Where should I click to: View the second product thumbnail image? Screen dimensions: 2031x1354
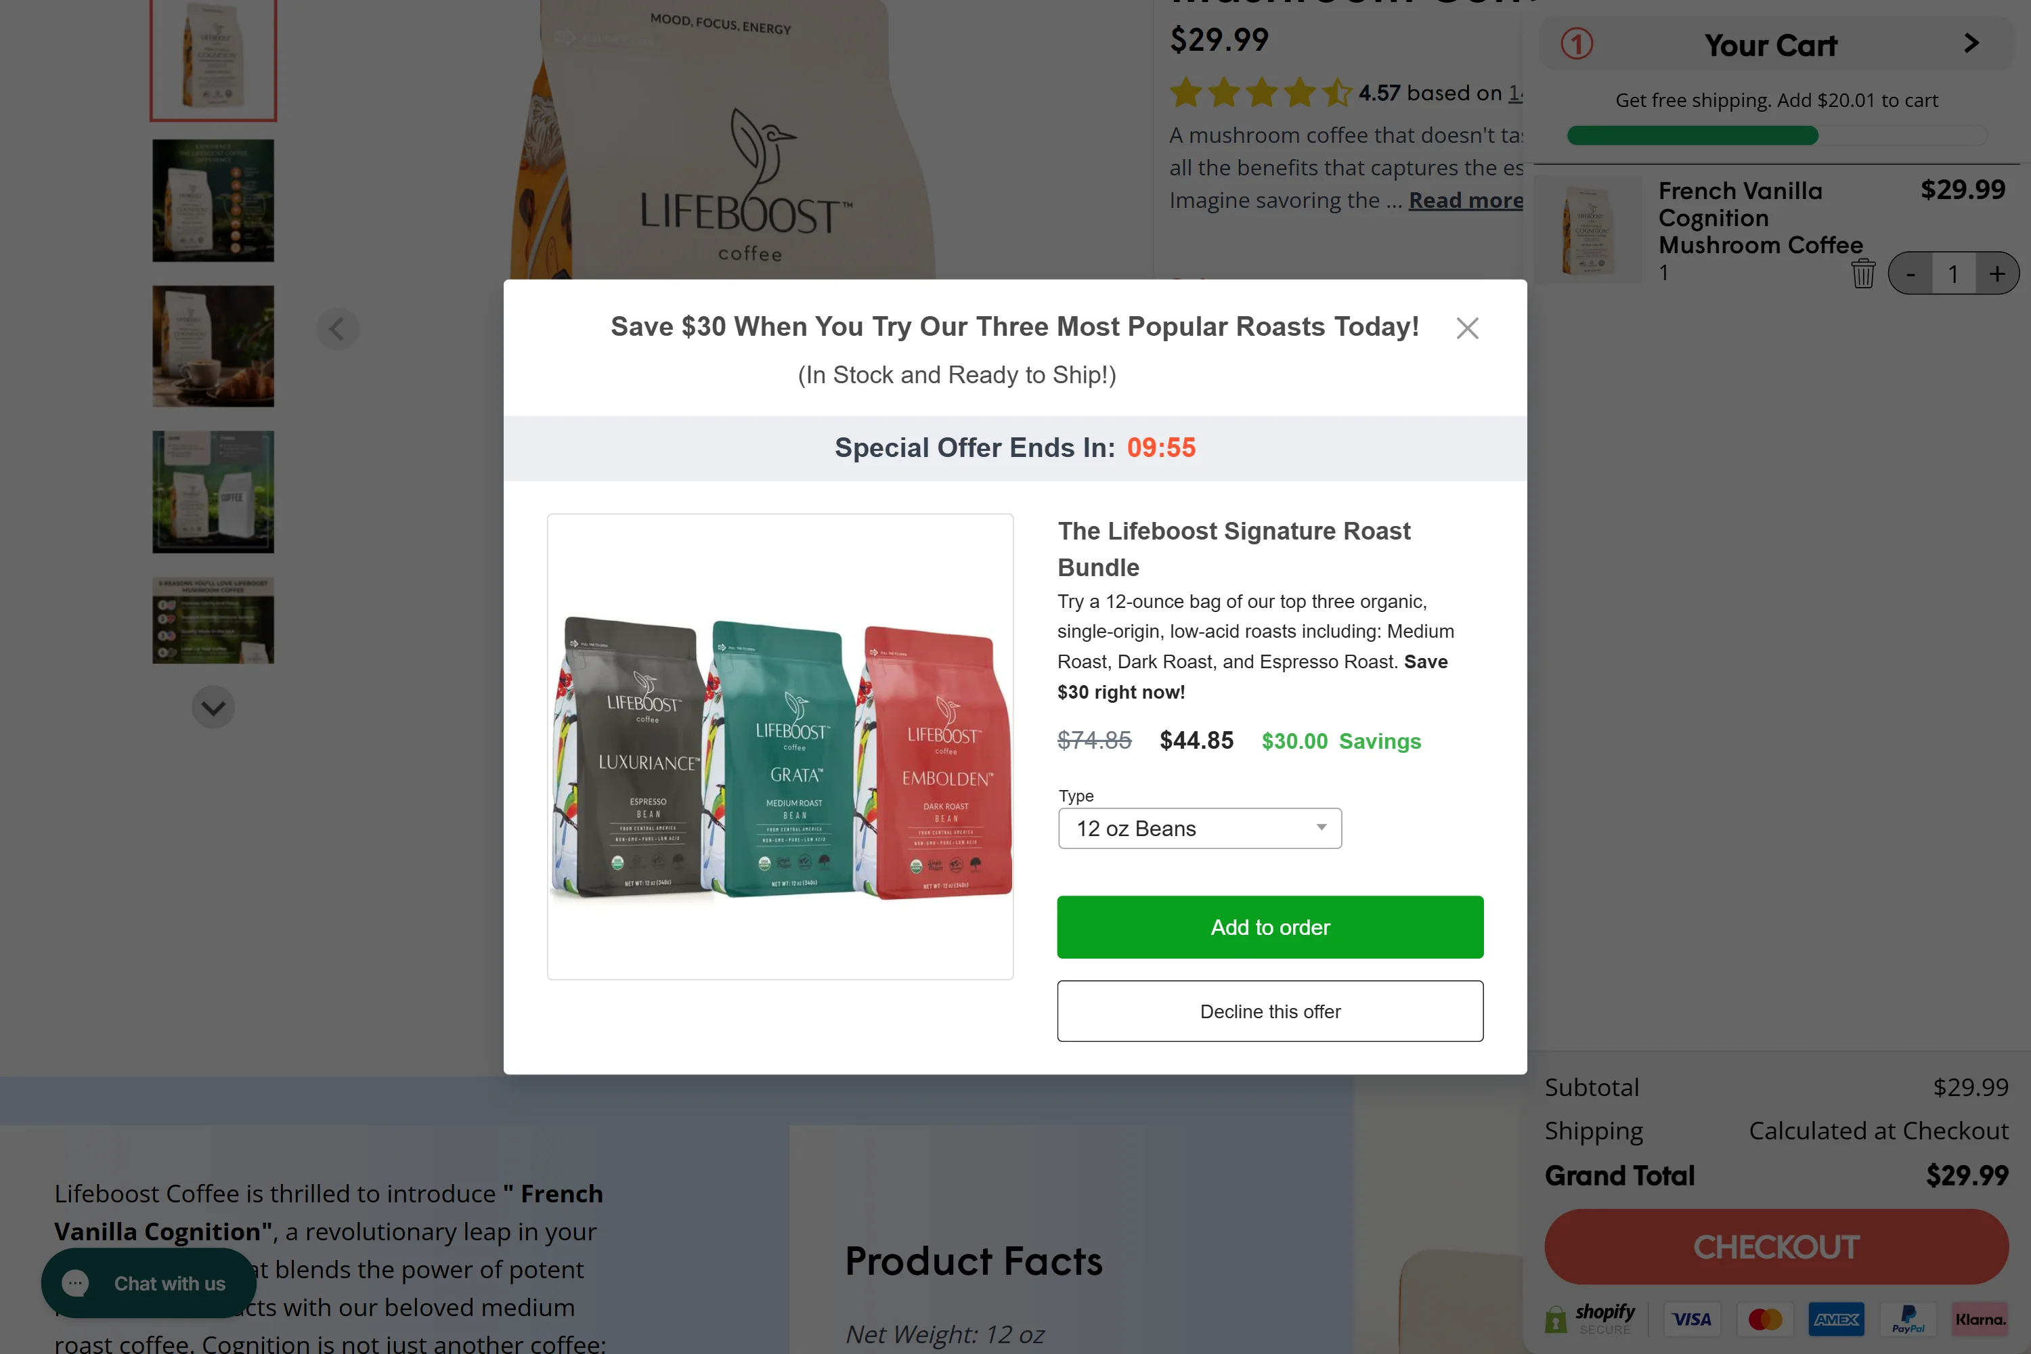(x=213, y=200)
